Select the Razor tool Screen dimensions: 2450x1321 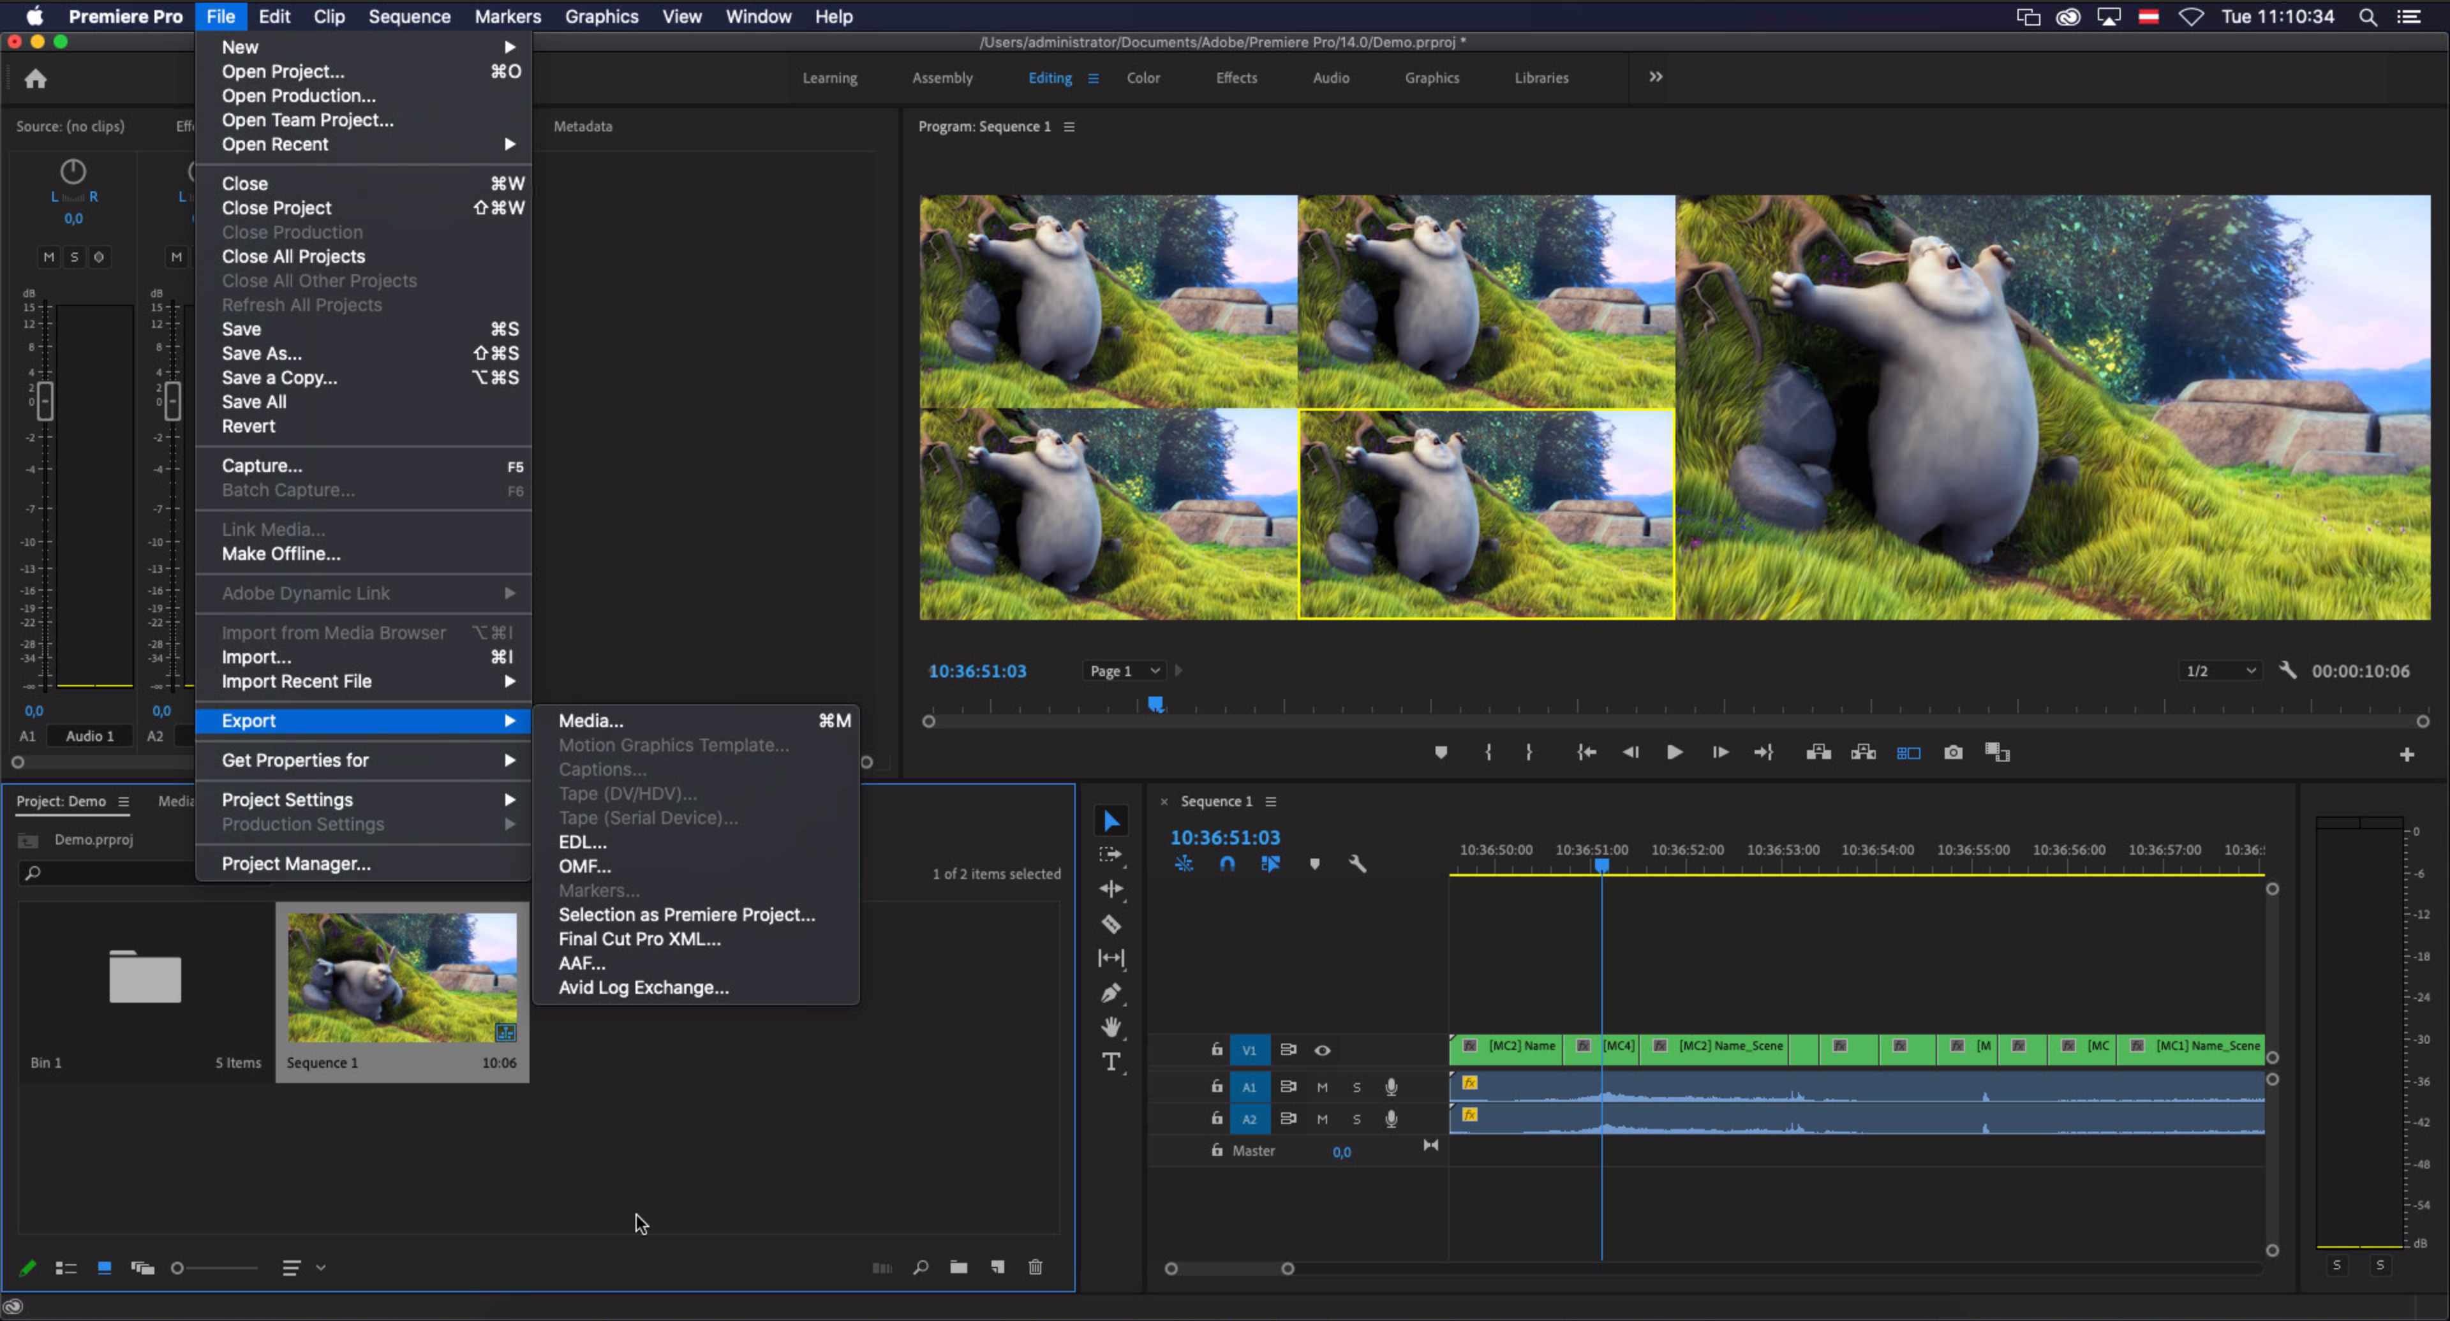1111,924
